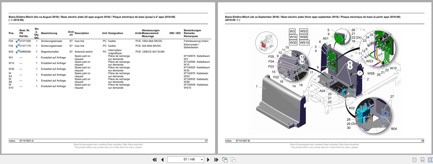Screen dimensions: 433x164
Task: Click the A04 label in the diagram
Action: pos(322,91)
